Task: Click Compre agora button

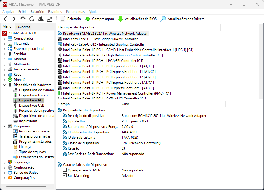Action: point(99,19)
